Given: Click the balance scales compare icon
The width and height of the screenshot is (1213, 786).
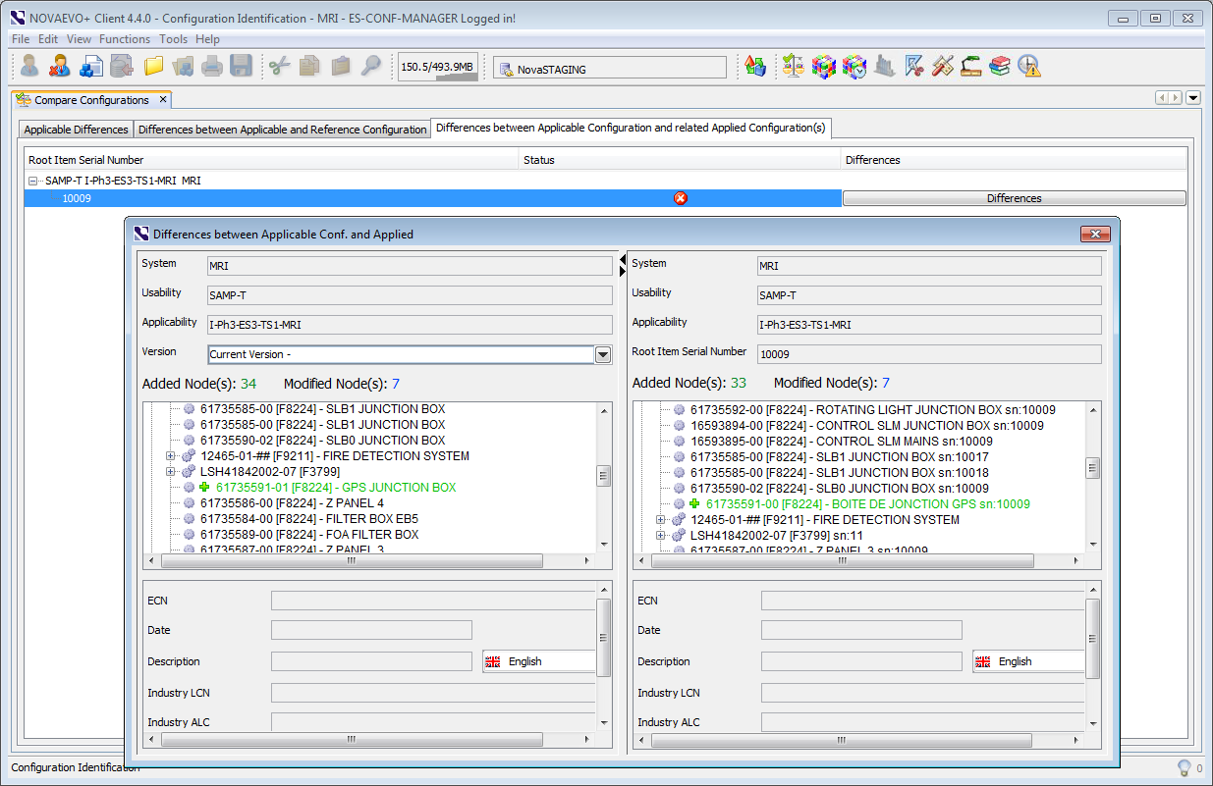Looking at the screenshot, I should pos(793,67).
